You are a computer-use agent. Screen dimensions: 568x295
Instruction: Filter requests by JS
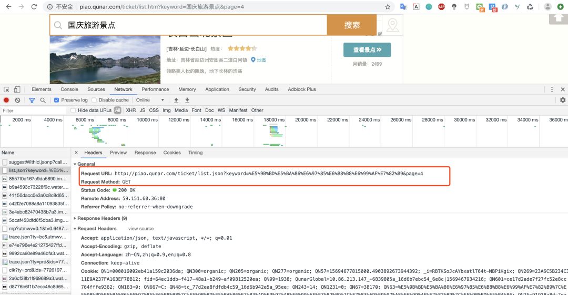pyautogui.click(x=143, y=110)
